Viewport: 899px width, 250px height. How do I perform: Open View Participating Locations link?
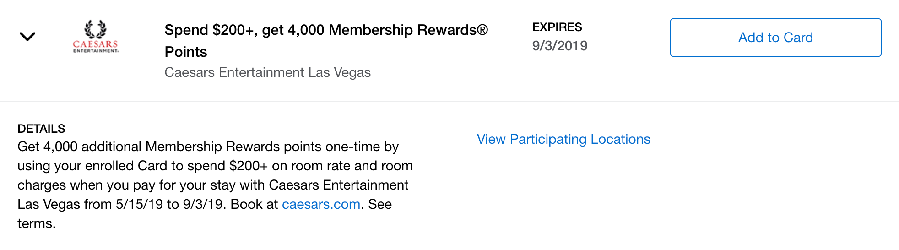coord(563,139)
